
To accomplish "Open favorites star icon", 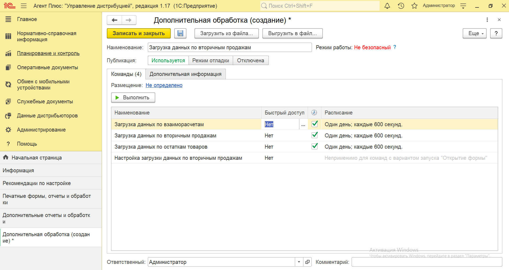I will (414, 6).
